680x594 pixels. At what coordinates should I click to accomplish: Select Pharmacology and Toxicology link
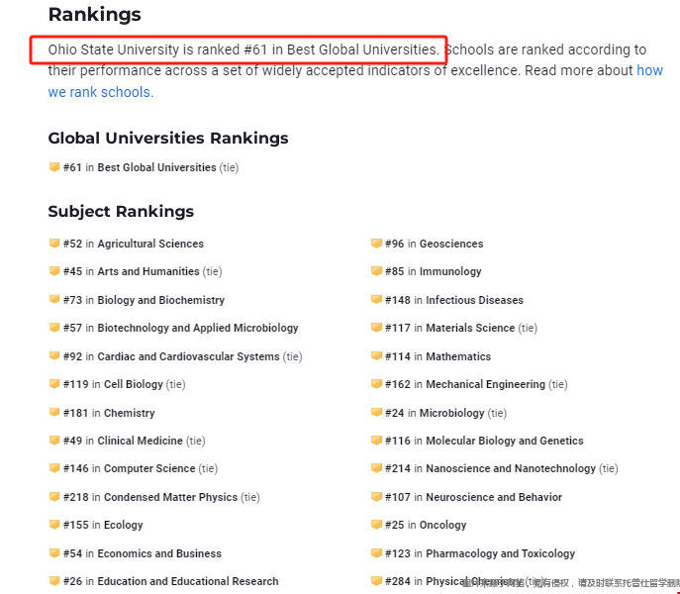(x=501, y=553)
